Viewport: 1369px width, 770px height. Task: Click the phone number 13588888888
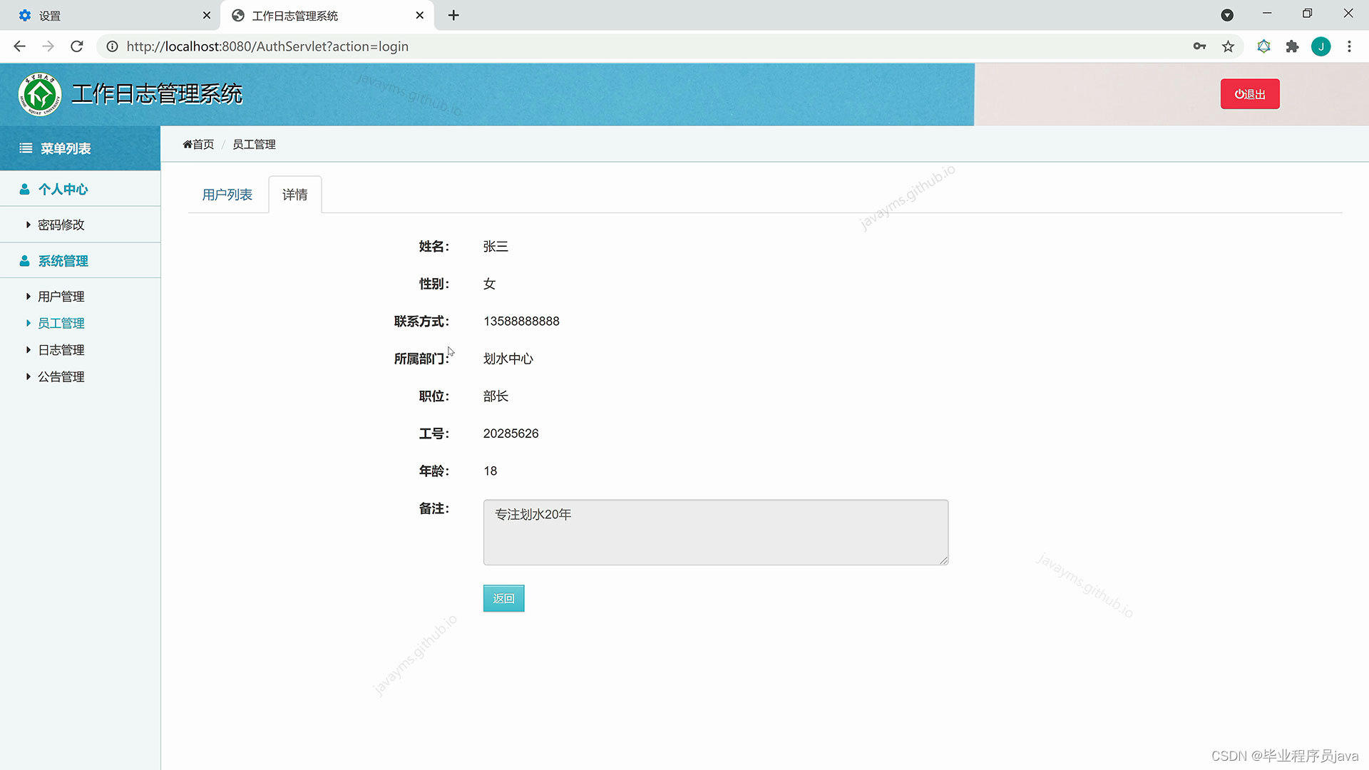[521, 322]
